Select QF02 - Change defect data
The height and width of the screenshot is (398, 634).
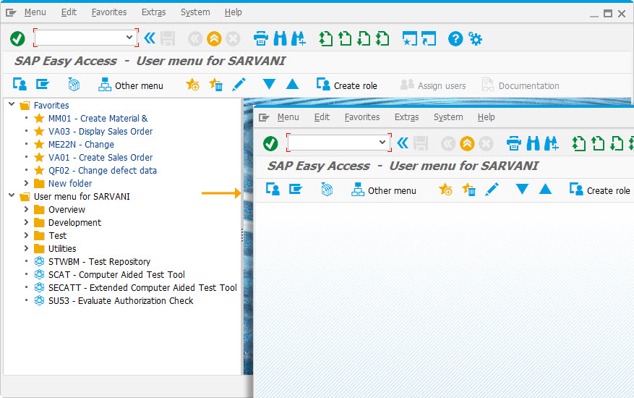coord(103,171)
